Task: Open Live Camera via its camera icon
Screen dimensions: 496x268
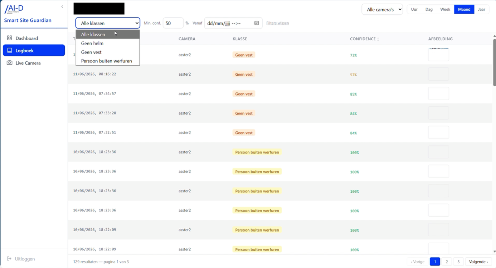Action: (10, 63)
